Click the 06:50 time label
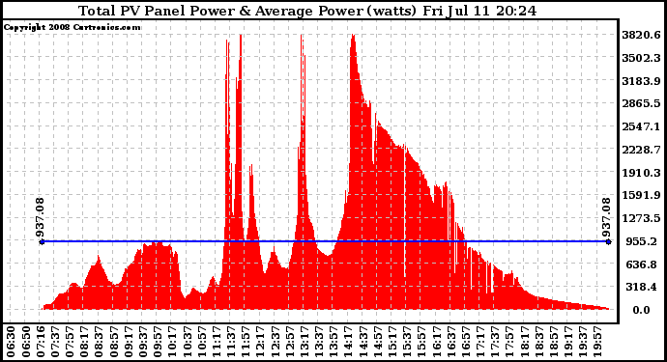Viewport: 667px width, 362px height. pyautogui.click(x=25, y=342)
